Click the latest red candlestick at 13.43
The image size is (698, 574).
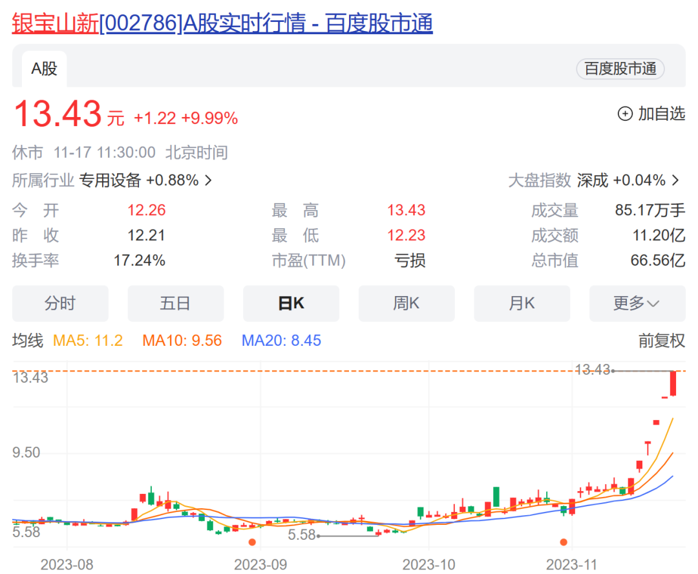[x=673, y=383]
